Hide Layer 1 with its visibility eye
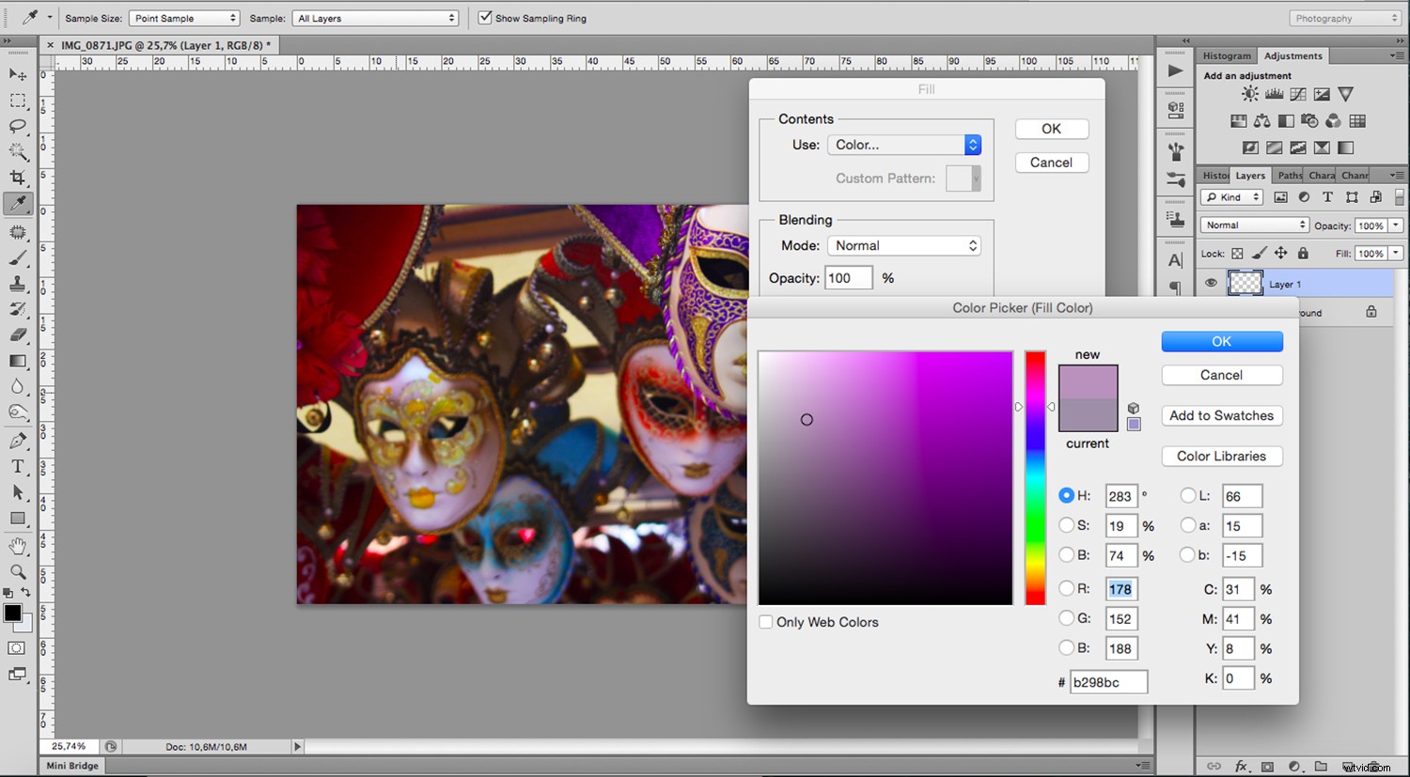 tap(1212, 283)
